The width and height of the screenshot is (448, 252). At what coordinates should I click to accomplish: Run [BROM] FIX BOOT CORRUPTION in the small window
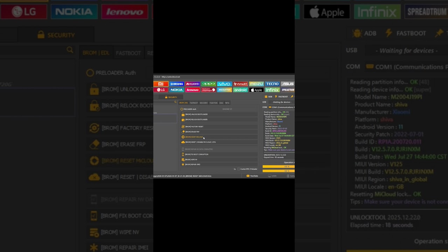click(x=219, y=154)
